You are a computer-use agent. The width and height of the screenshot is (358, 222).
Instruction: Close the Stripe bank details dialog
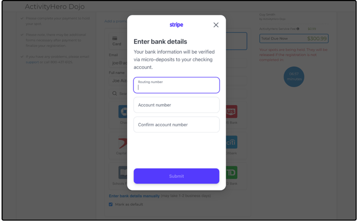point(216,25)
